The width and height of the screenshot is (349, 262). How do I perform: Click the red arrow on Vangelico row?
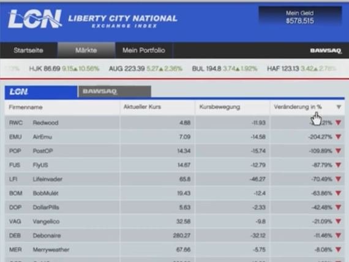339,221
